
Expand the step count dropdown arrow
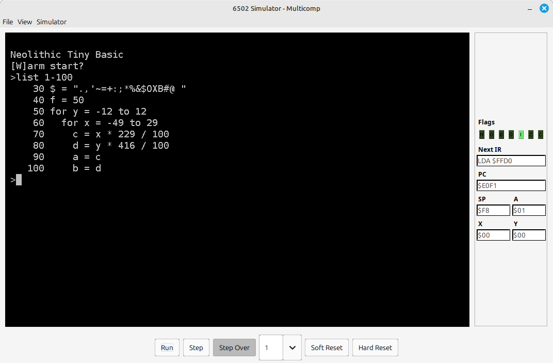292,348
